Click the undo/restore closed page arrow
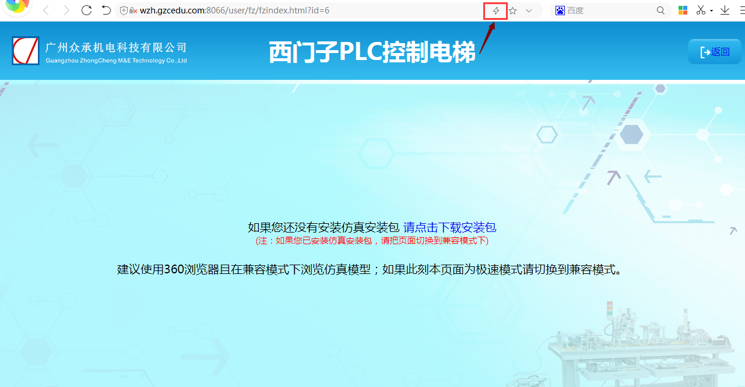This screenshot has width=745, height=387. click(x=106, y=10)
